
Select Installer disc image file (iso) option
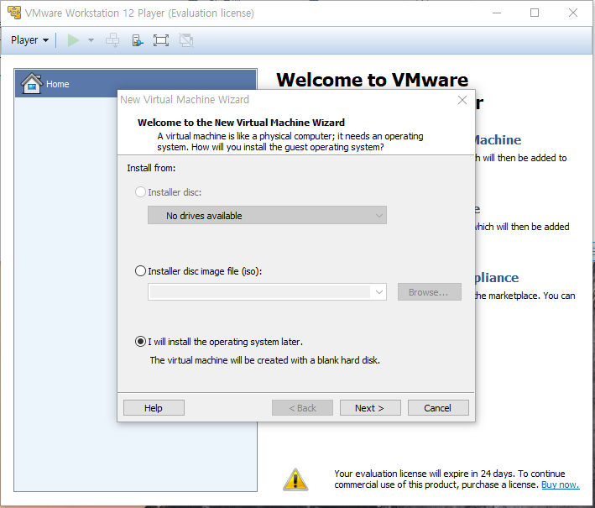tap(140, 271)
